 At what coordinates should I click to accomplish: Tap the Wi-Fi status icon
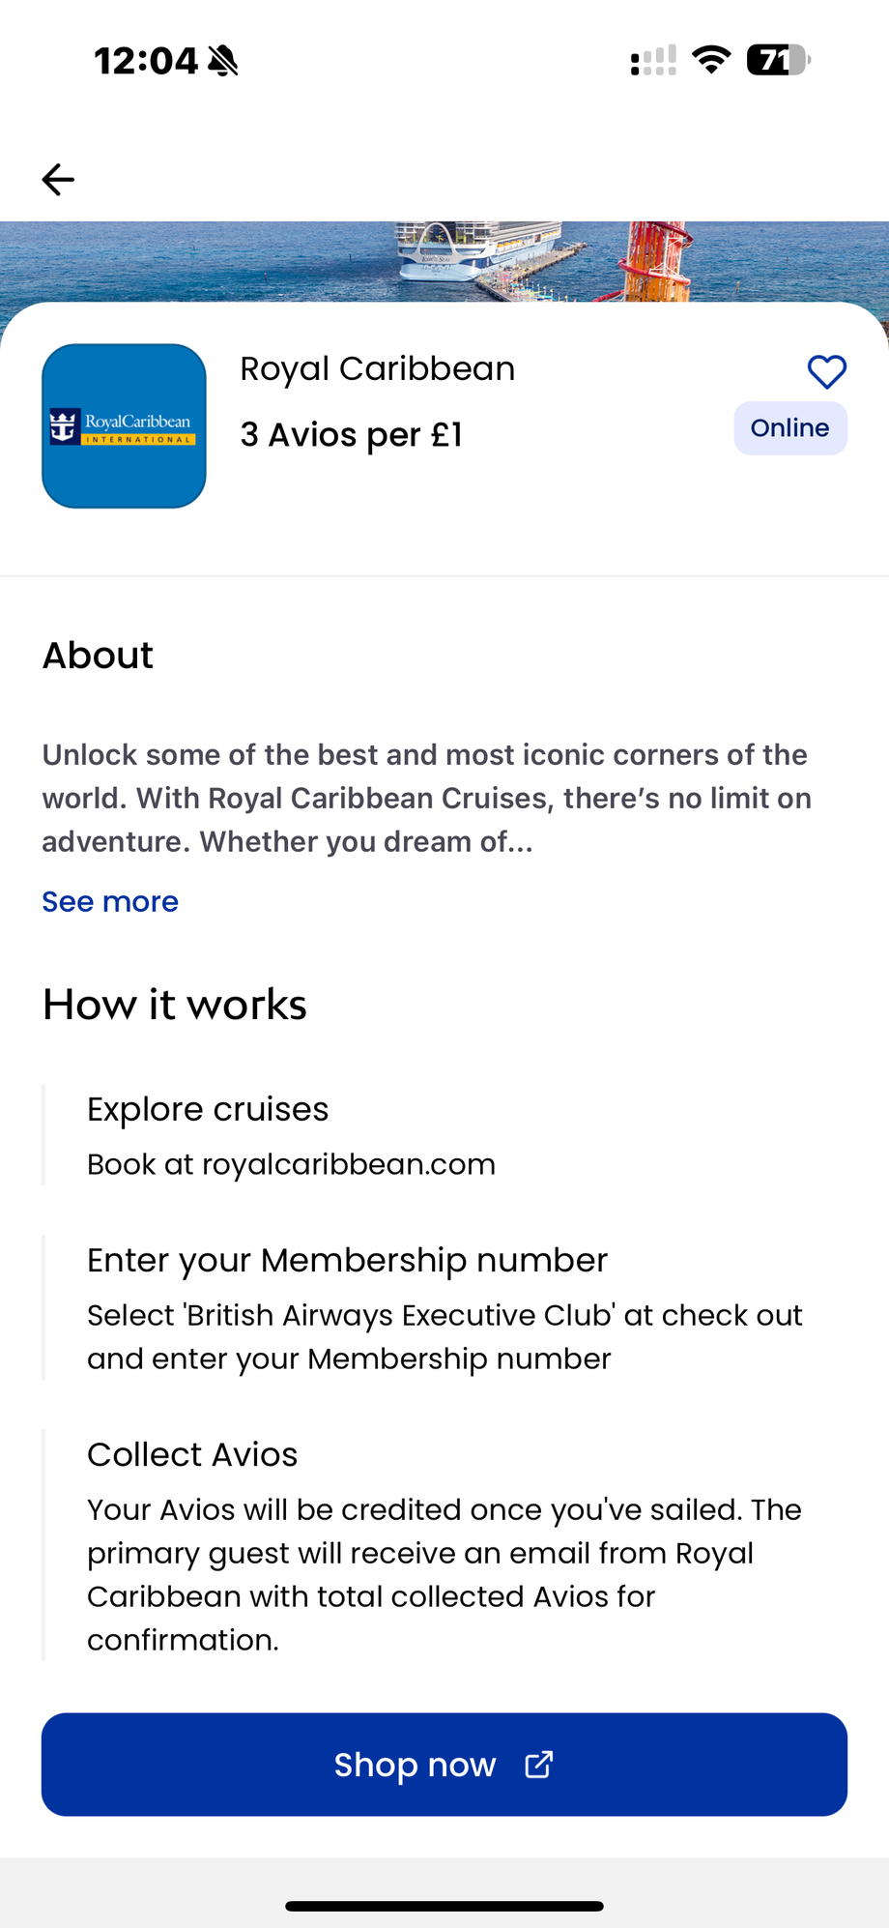click(711, 60)
